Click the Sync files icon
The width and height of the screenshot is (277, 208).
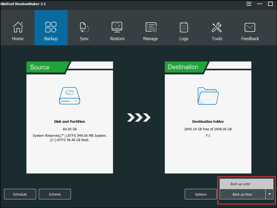coord(84,27)
